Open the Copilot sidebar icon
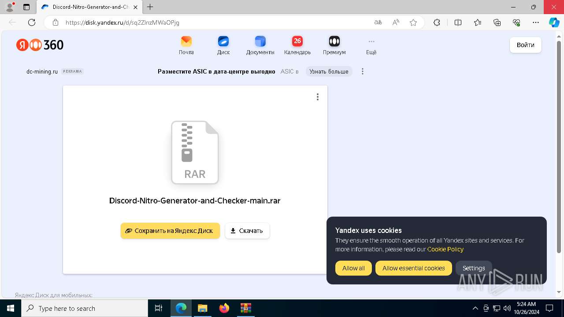This screenshot has width=564, height=317. [554, 22]
